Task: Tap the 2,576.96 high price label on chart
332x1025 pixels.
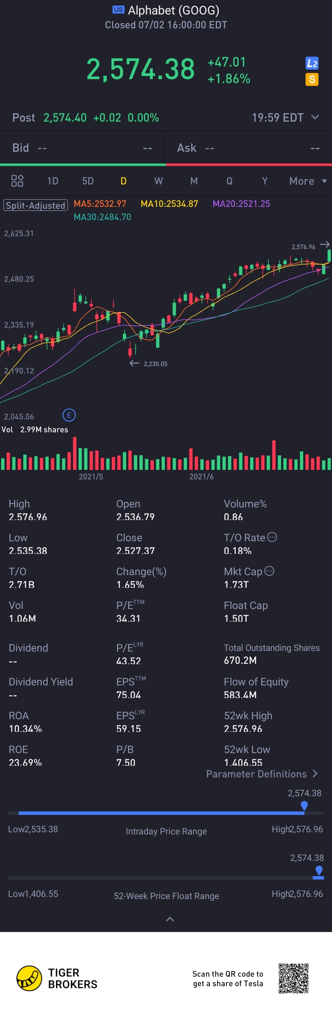Action: tap(303, 247)
